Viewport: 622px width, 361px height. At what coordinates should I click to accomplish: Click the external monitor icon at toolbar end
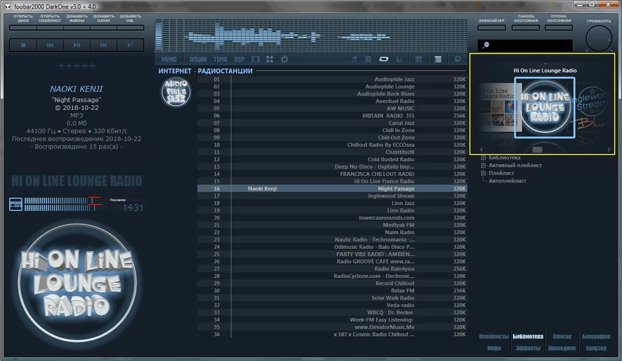pyautogui.click(x=457, y=59)
